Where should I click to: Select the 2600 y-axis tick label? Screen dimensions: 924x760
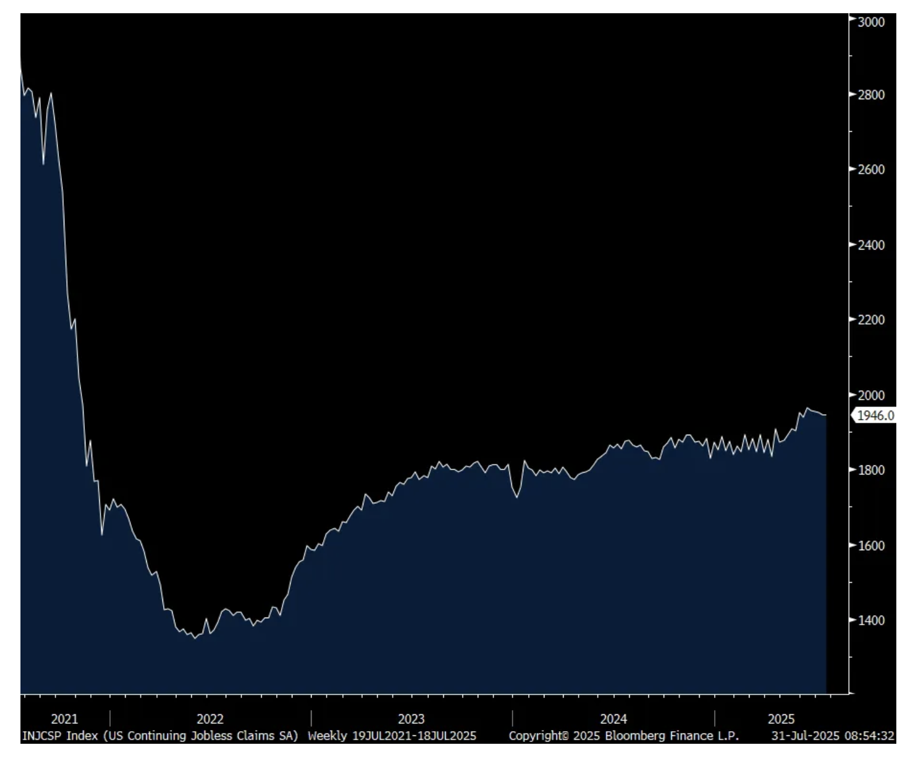(871, 170)
